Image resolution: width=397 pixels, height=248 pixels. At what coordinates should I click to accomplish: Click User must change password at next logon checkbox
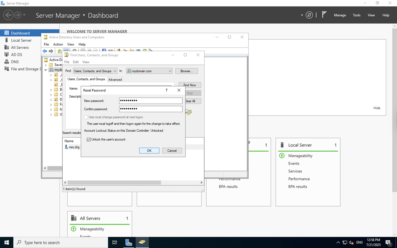coord(86,117)
